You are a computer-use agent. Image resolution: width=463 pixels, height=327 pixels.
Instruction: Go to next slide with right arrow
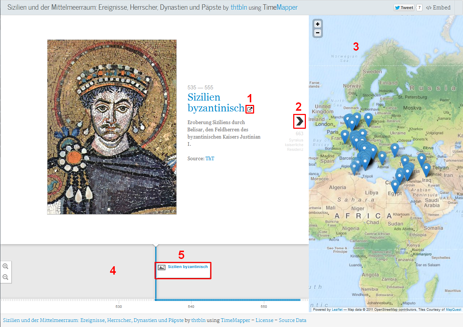coord(299,121)
